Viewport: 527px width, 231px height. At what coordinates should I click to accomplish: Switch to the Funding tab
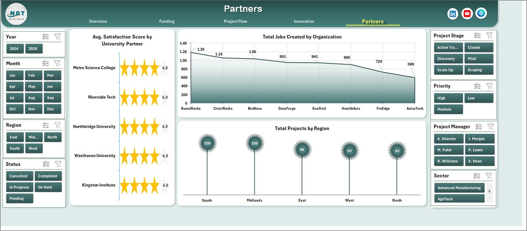pos(167,21)
